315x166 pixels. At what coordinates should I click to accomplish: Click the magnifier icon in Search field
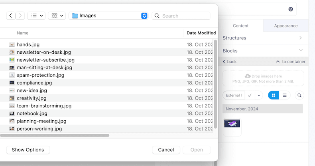pyautogui.click(x=157, y=16)
